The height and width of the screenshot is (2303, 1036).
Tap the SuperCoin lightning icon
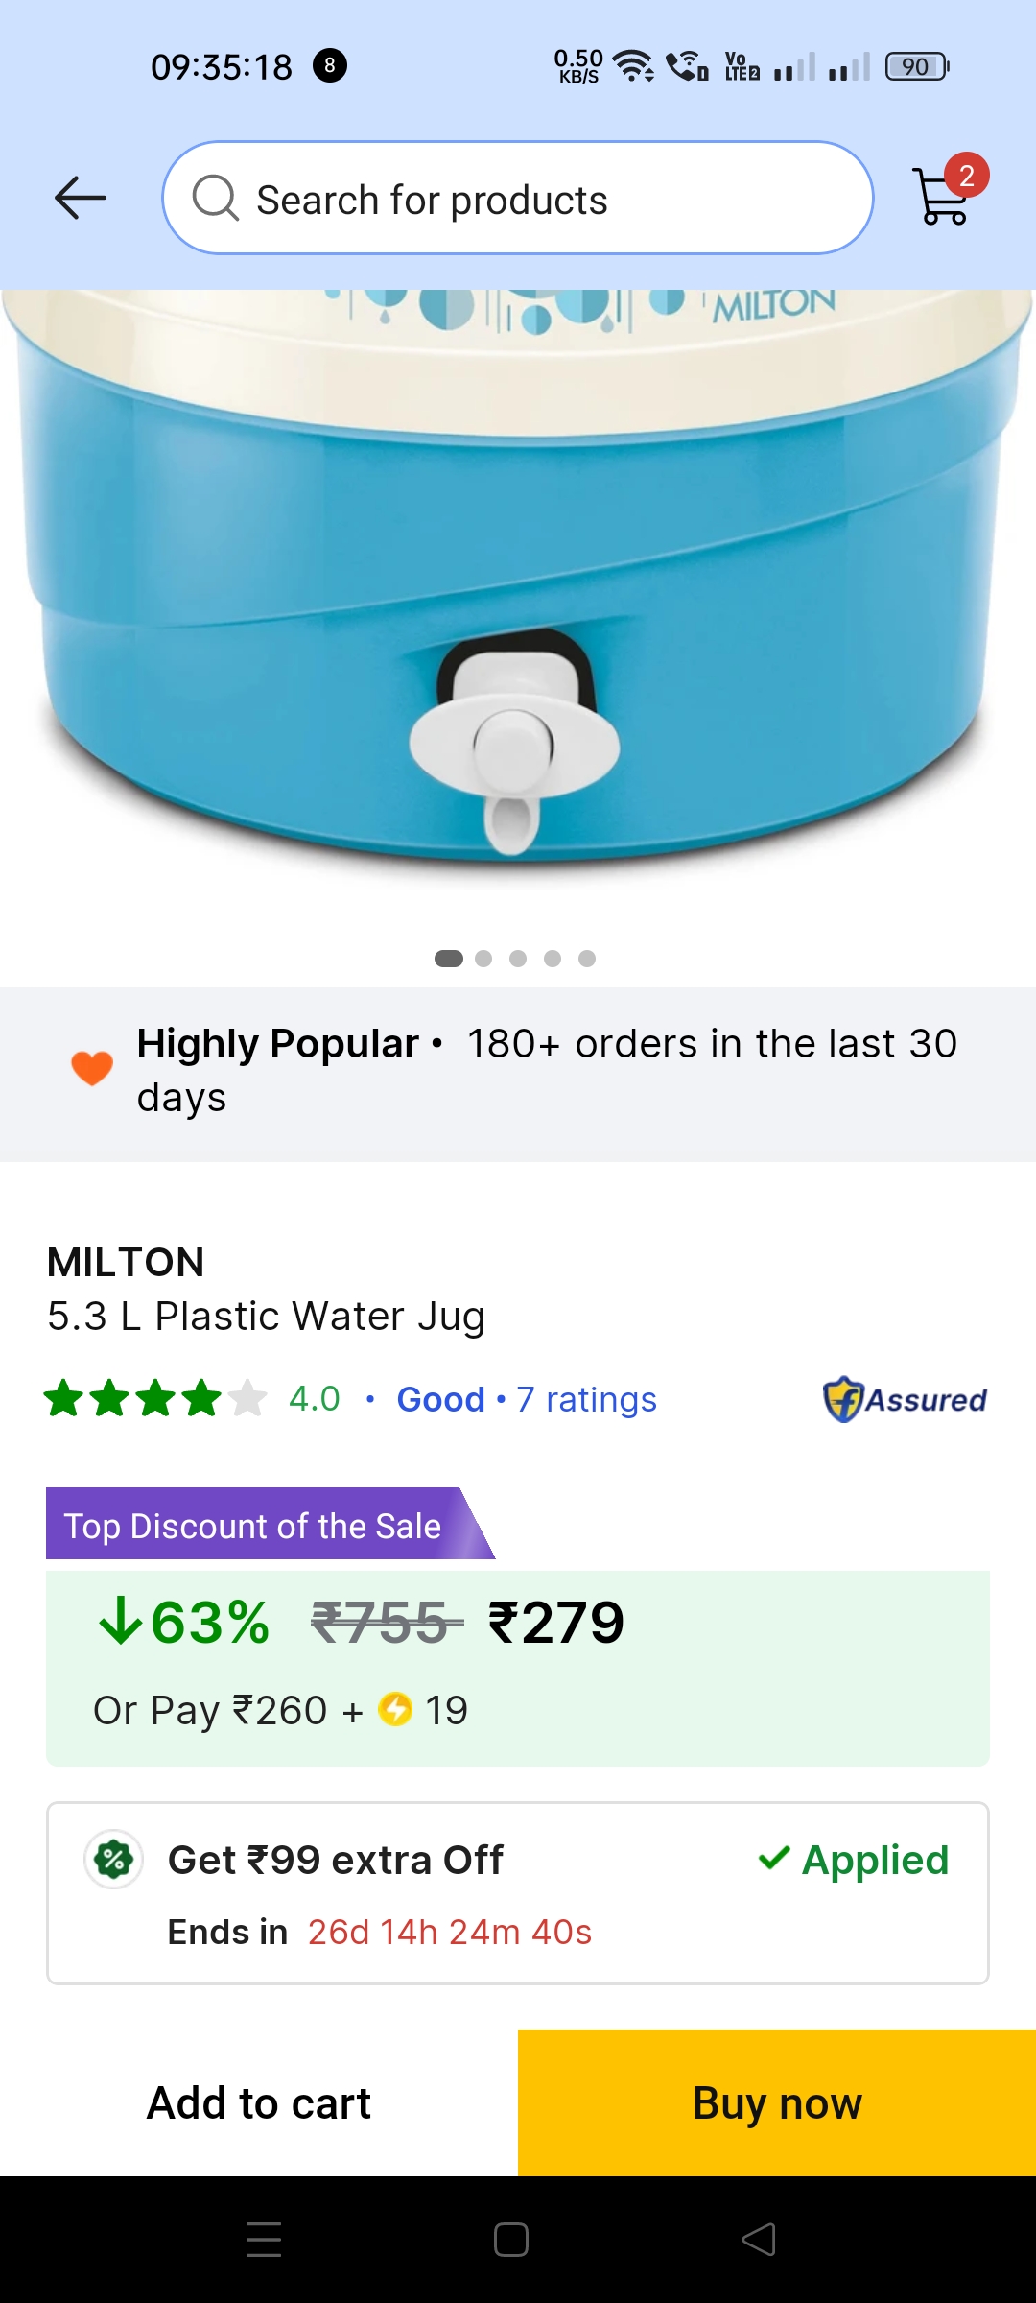[x=395, y=1709]
